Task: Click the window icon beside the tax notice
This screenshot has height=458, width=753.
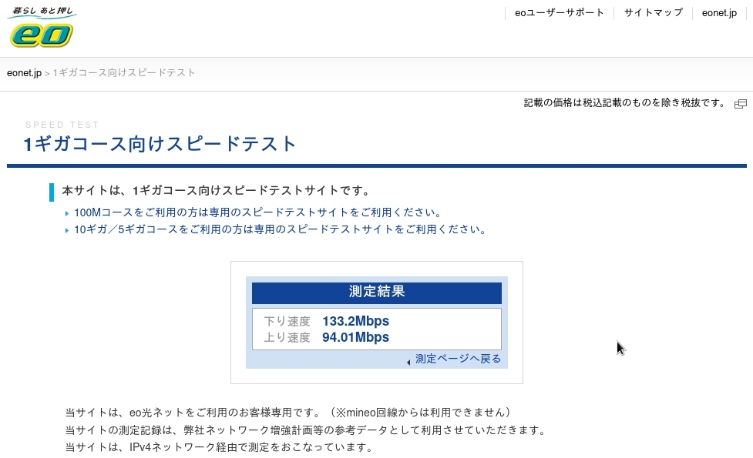Action: coord(740,104)
